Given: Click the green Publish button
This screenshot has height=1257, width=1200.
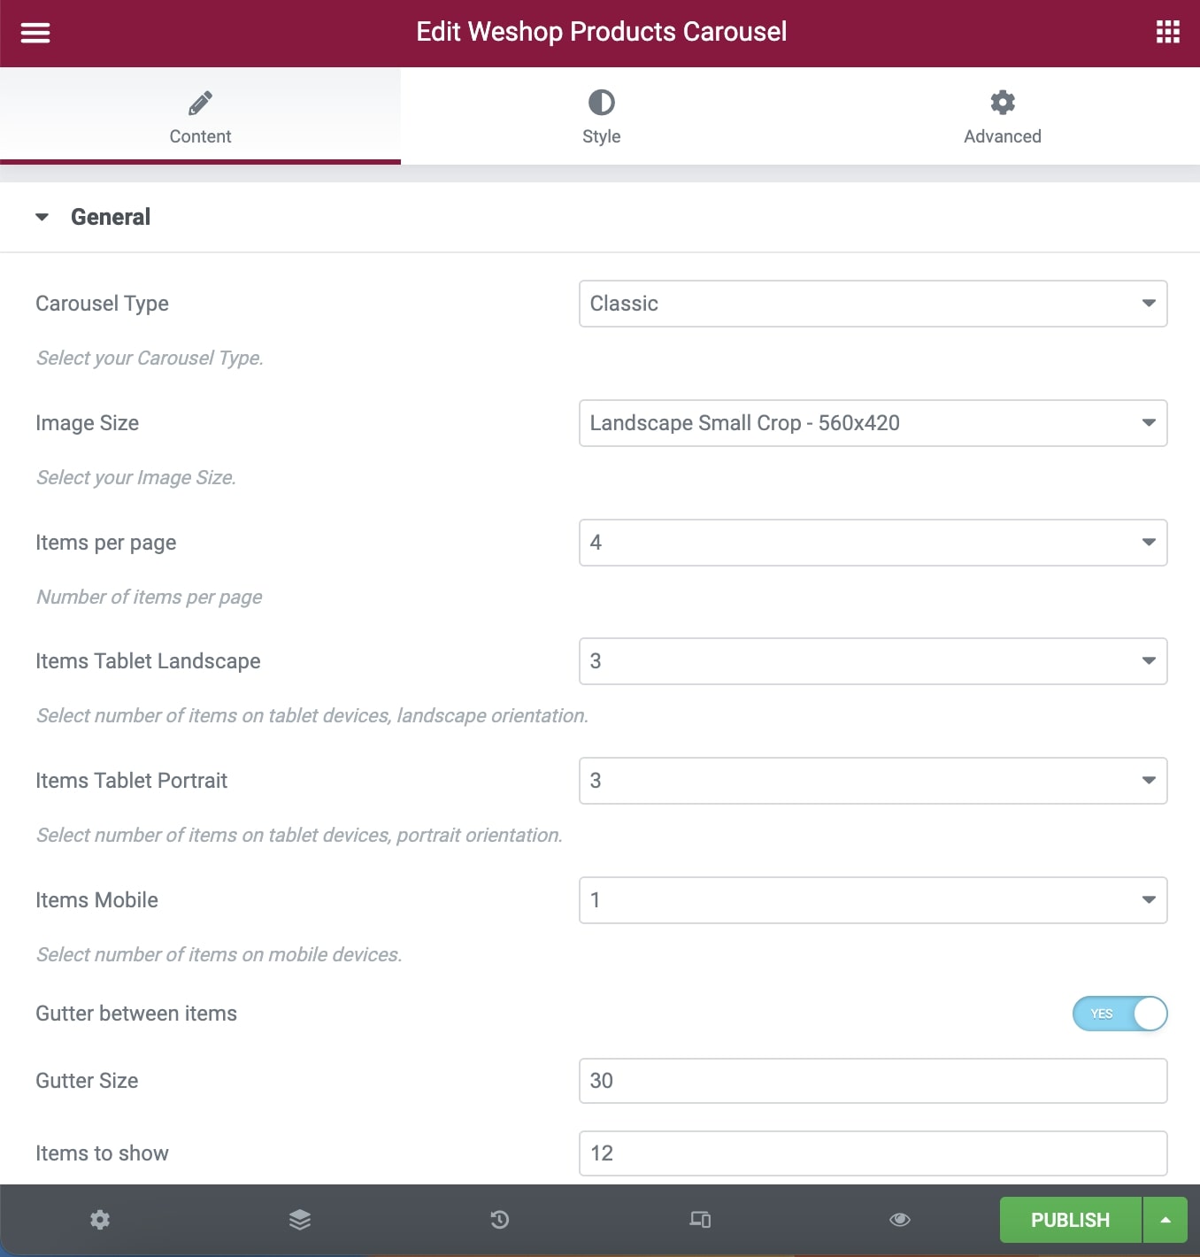Looking at the screenshot, I should coord(1070,1220).
